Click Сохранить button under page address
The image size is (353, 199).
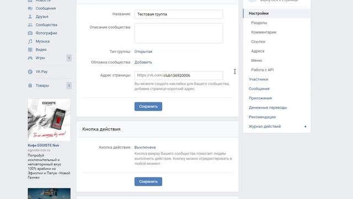pyautogui.click(x=148, y=107)
